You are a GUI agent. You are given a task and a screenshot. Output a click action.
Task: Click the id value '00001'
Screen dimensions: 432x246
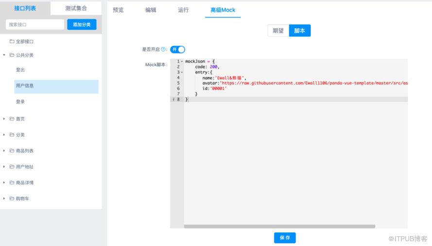[x=218, y=89]
